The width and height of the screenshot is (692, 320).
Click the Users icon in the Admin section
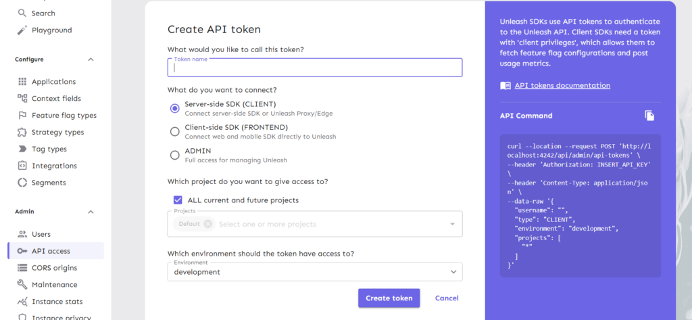click(22, 234)
